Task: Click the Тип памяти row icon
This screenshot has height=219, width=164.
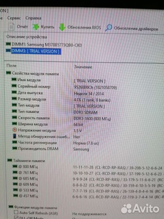Action: point(14,111)
